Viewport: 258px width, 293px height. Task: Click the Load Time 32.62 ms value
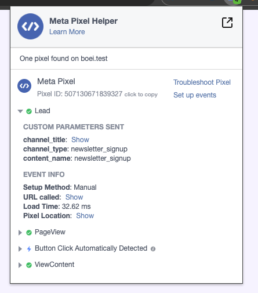click(x=76, y=207)
